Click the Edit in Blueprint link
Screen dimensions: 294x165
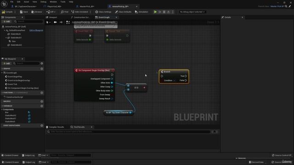click(x=36, y=30)
